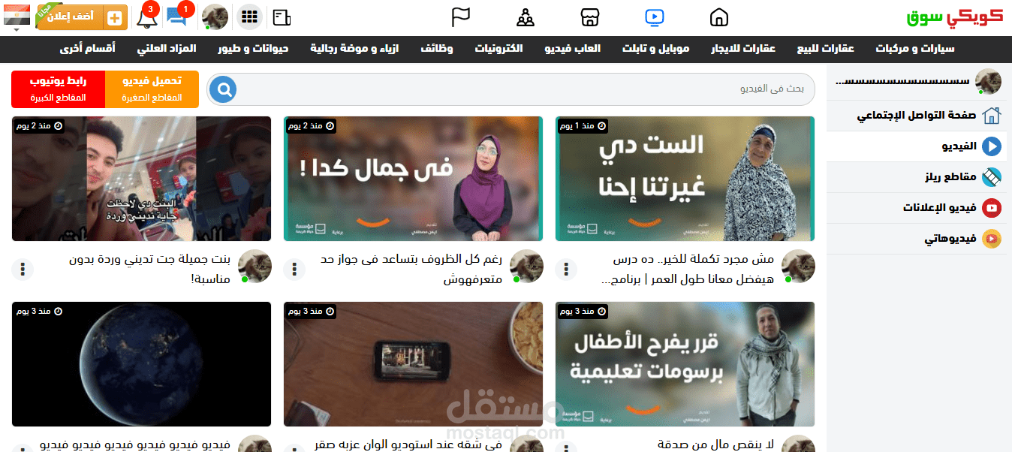The image size is (1012, 452).
Task: Open the apps grid icon
Action: click(249, 17)
